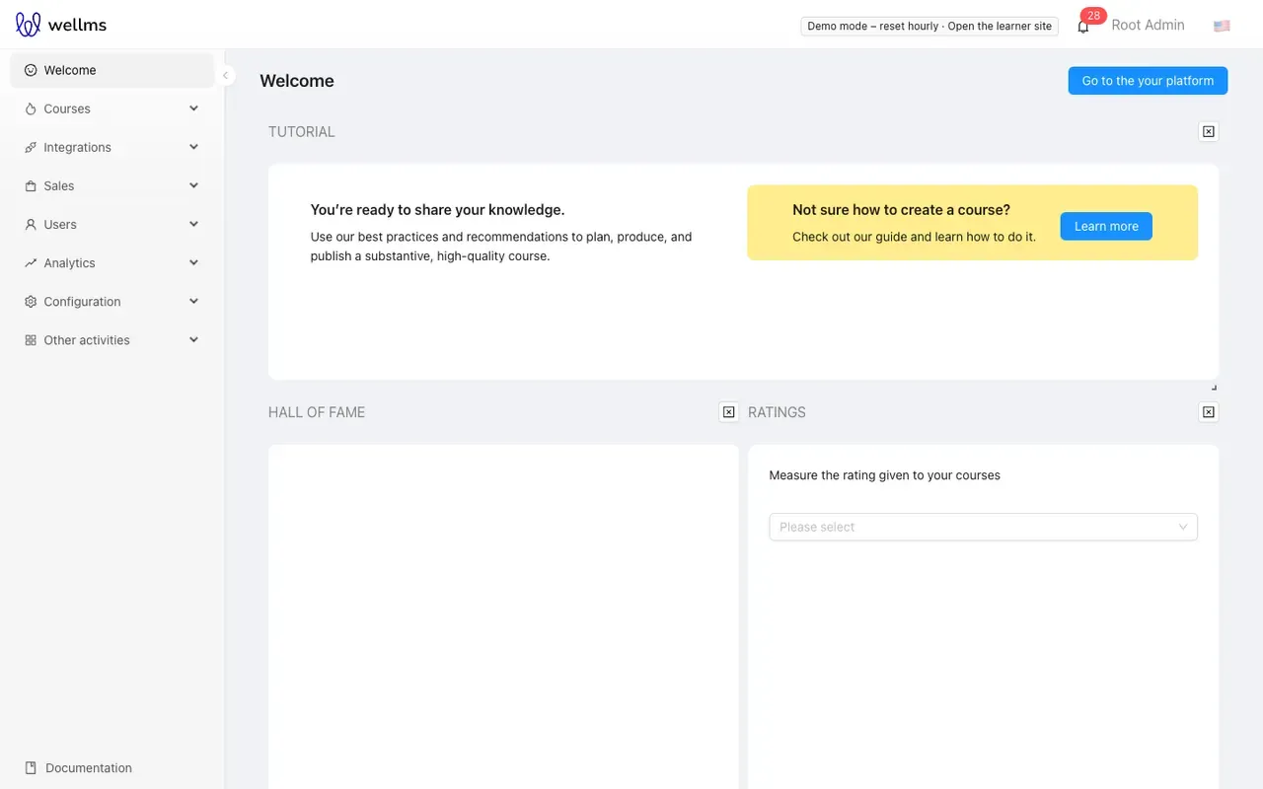Click the Learn more button
1263x789 pixels.
[x=1106, y=226]
